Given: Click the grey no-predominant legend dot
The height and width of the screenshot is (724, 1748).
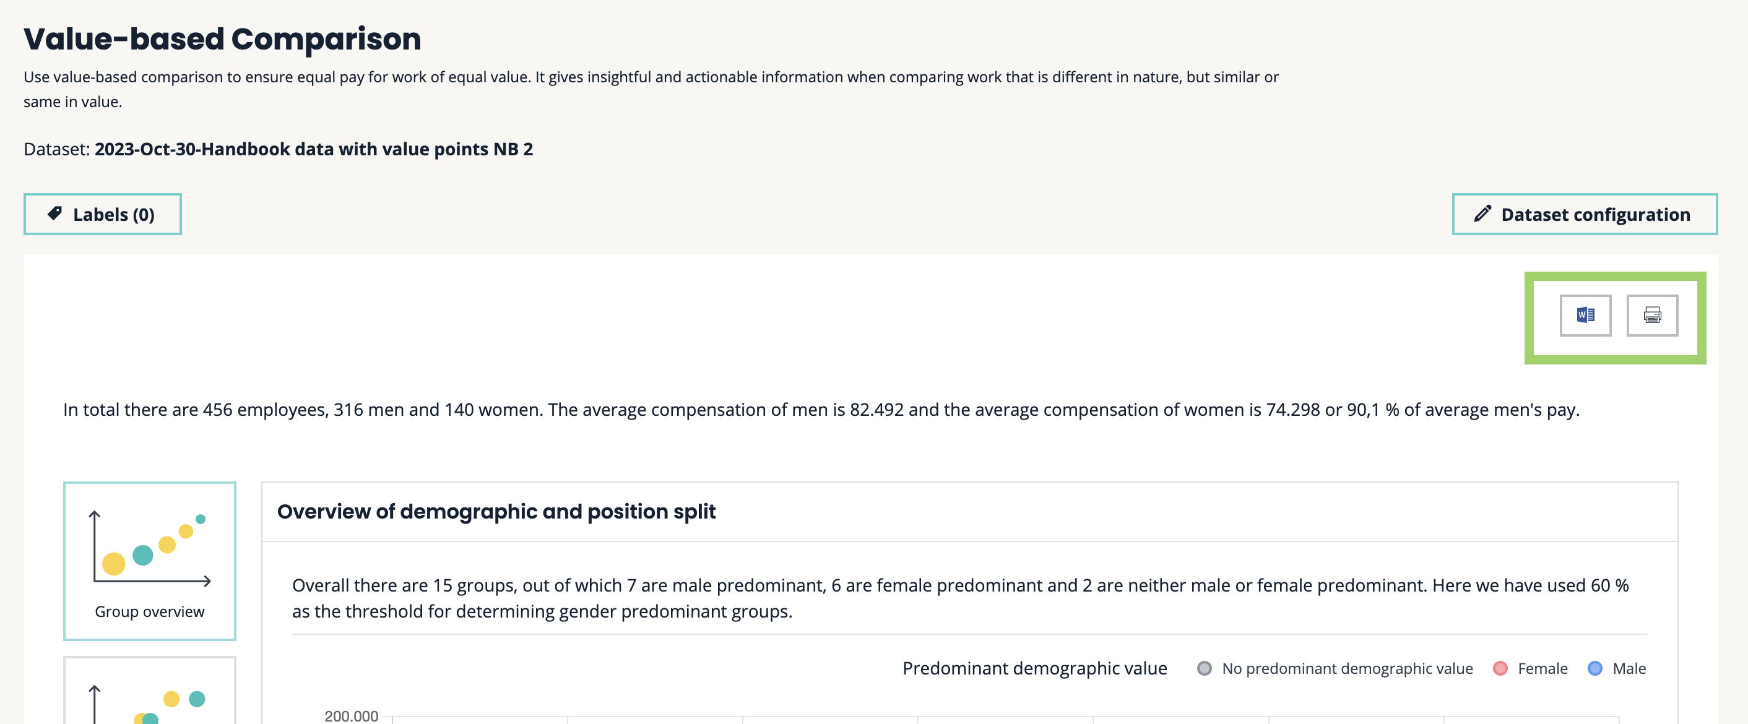Looking at the screenshot, I should click(1204, 668).
